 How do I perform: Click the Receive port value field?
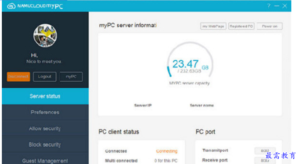[265, 161]
